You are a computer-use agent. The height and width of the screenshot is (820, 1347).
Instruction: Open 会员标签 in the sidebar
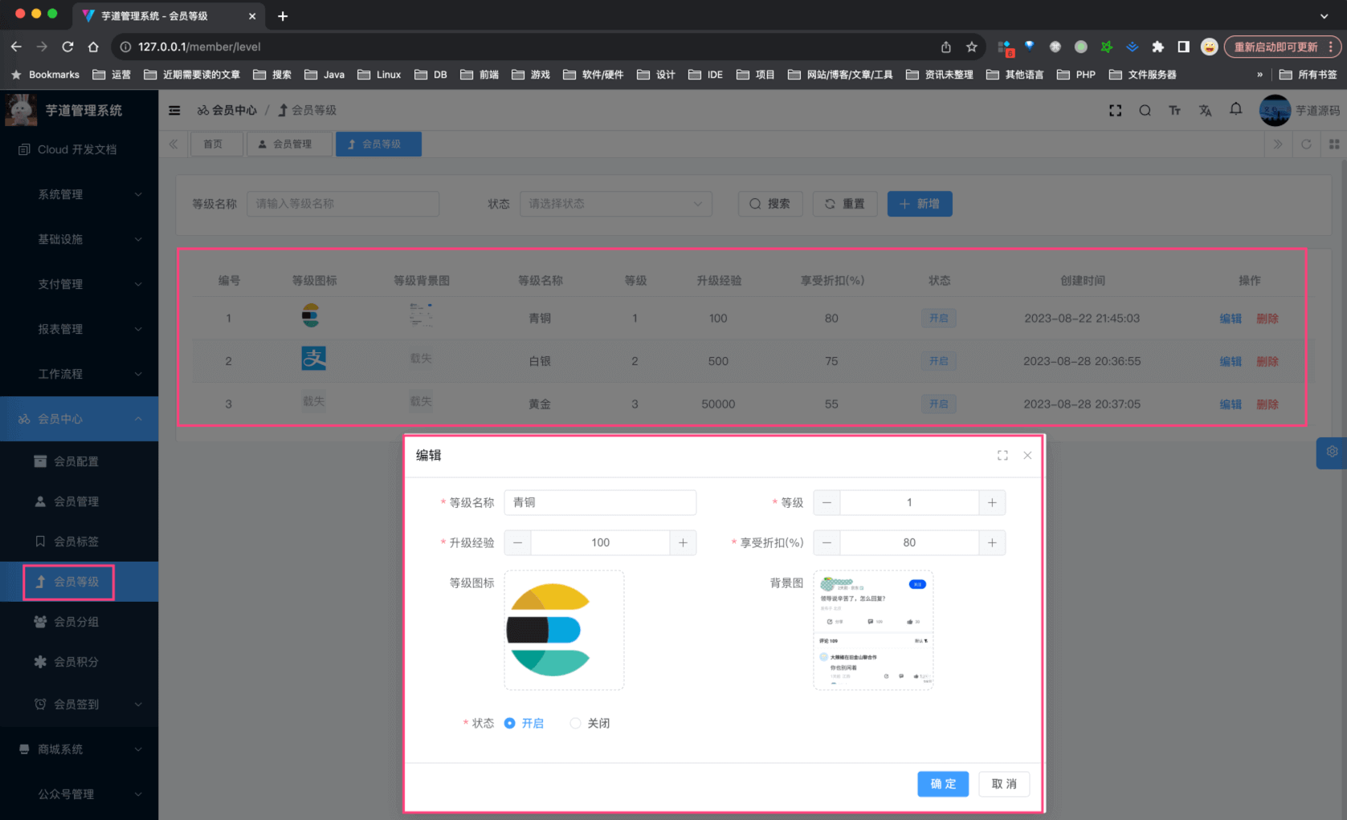(76, 542)
